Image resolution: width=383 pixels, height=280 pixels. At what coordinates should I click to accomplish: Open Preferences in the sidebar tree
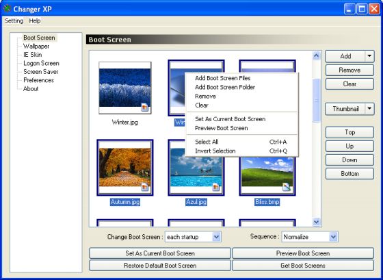tap(38, 80)
